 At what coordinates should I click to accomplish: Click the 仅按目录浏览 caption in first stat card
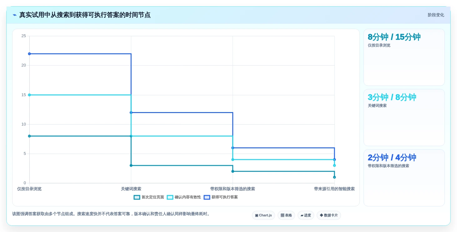click(379, 45)
